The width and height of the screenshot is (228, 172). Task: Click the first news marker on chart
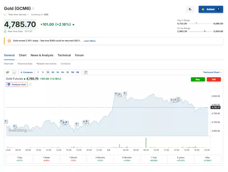[6, 121]
